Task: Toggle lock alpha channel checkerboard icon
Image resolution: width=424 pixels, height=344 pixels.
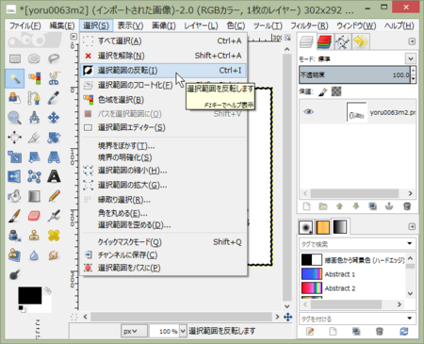Action: [336, 91]
